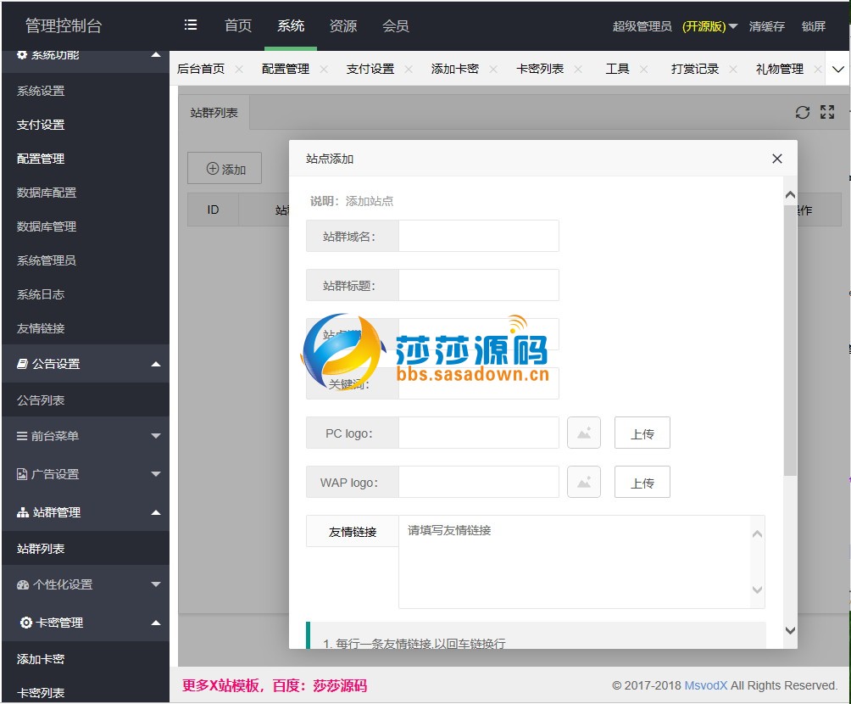Screen dimensions: 851x704
Task: Collapse the 系统功能 sidebar group
Action: point(156,54)
